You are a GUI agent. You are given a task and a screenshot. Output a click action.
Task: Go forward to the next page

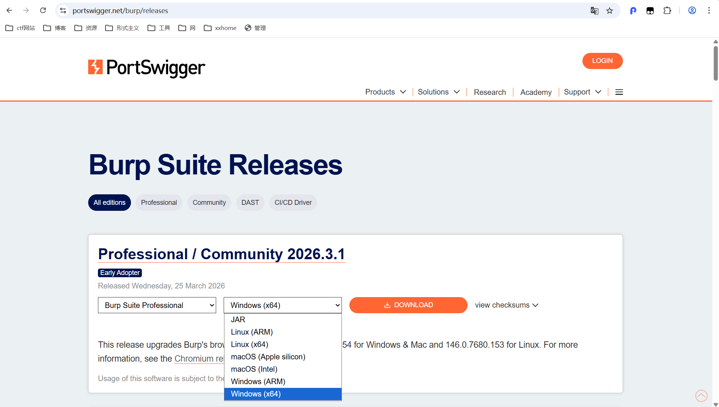point(26,11)
